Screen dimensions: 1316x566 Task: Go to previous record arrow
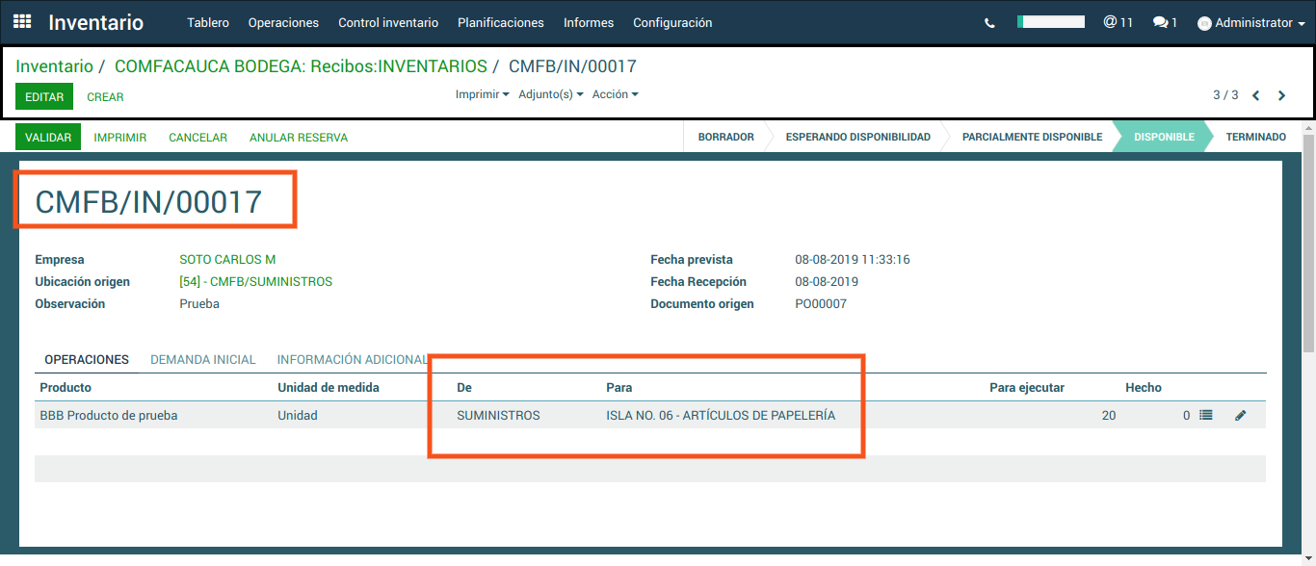coord(1256,95)
